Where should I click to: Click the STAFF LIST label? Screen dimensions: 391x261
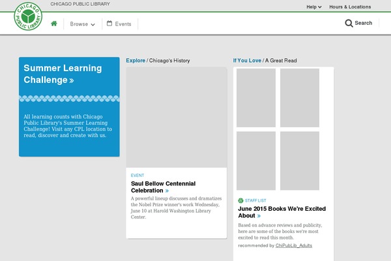(x=255, y=200)
